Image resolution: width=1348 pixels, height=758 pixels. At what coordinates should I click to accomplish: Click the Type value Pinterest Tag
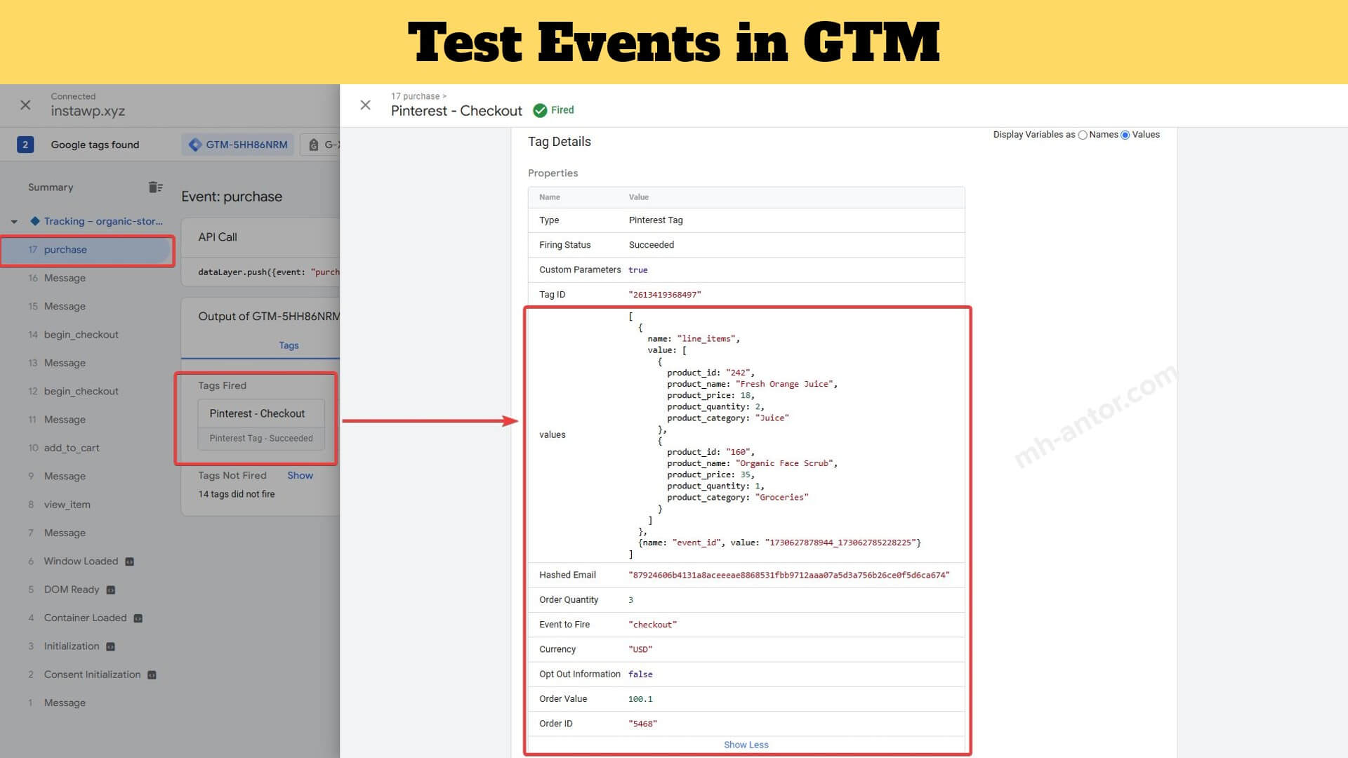pos(656,220)
